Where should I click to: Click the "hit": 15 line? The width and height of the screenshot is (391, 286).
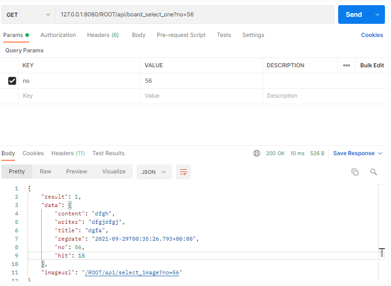point(70,256)
